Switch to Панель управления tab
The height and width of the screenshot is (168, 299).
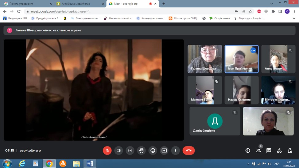coord(27,4)
